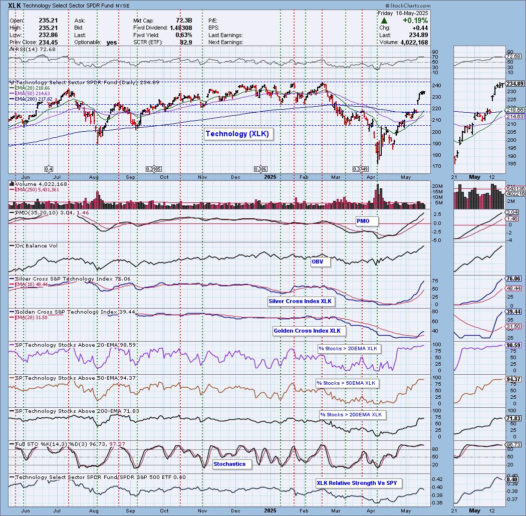
Task: Click the Fwd Yield value 0.63%
Action: click(183, 35)
